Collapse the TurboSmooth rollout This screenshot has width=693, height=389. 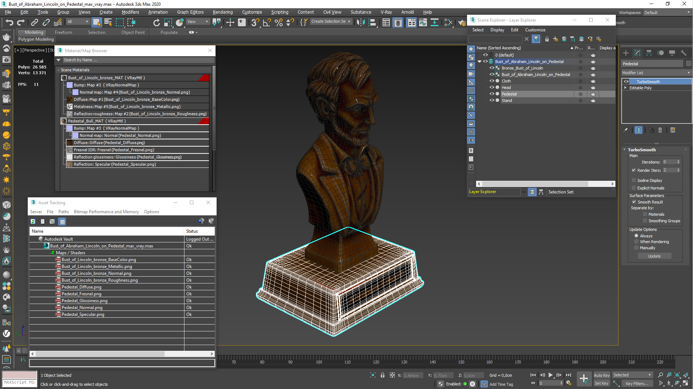(624, 150)
